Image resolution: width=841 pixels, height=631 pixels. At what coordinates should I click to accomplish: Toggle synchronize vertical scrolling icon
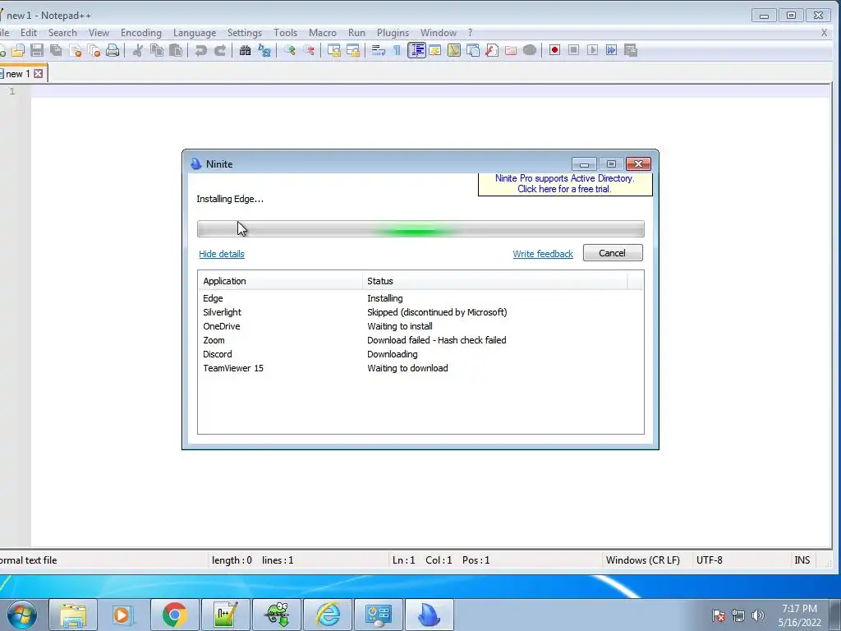(x=334, y=50)
